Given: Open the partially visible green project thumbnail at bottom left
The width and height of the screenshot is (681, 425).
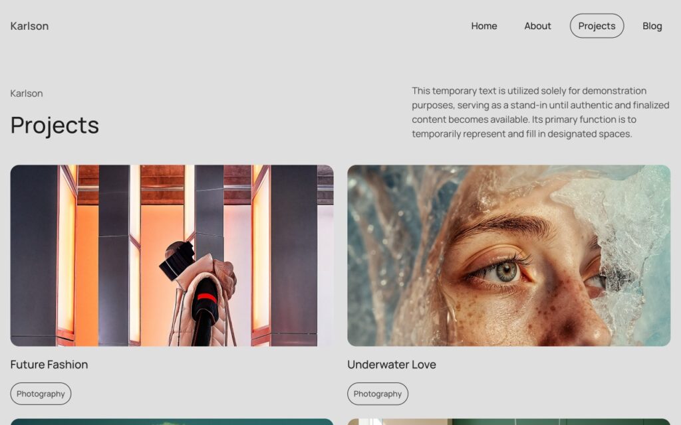Looking at the screenshot, I should coord(172,422).
